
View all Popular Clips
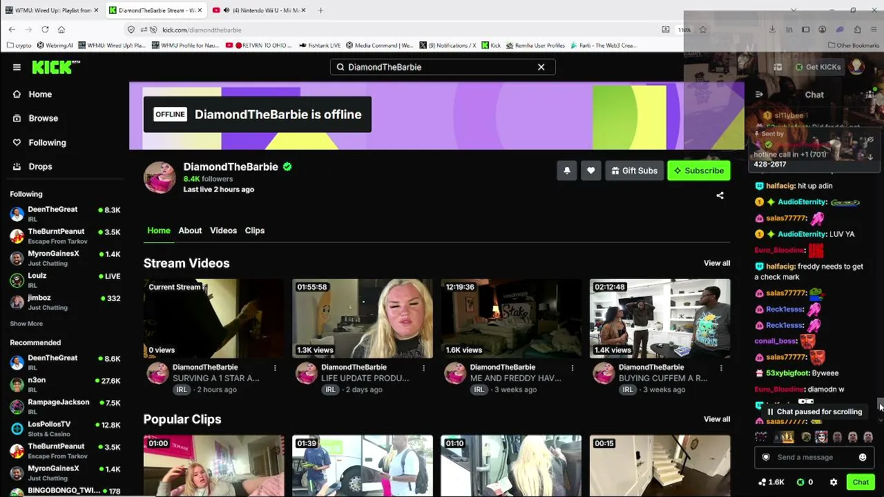[717, 419]
